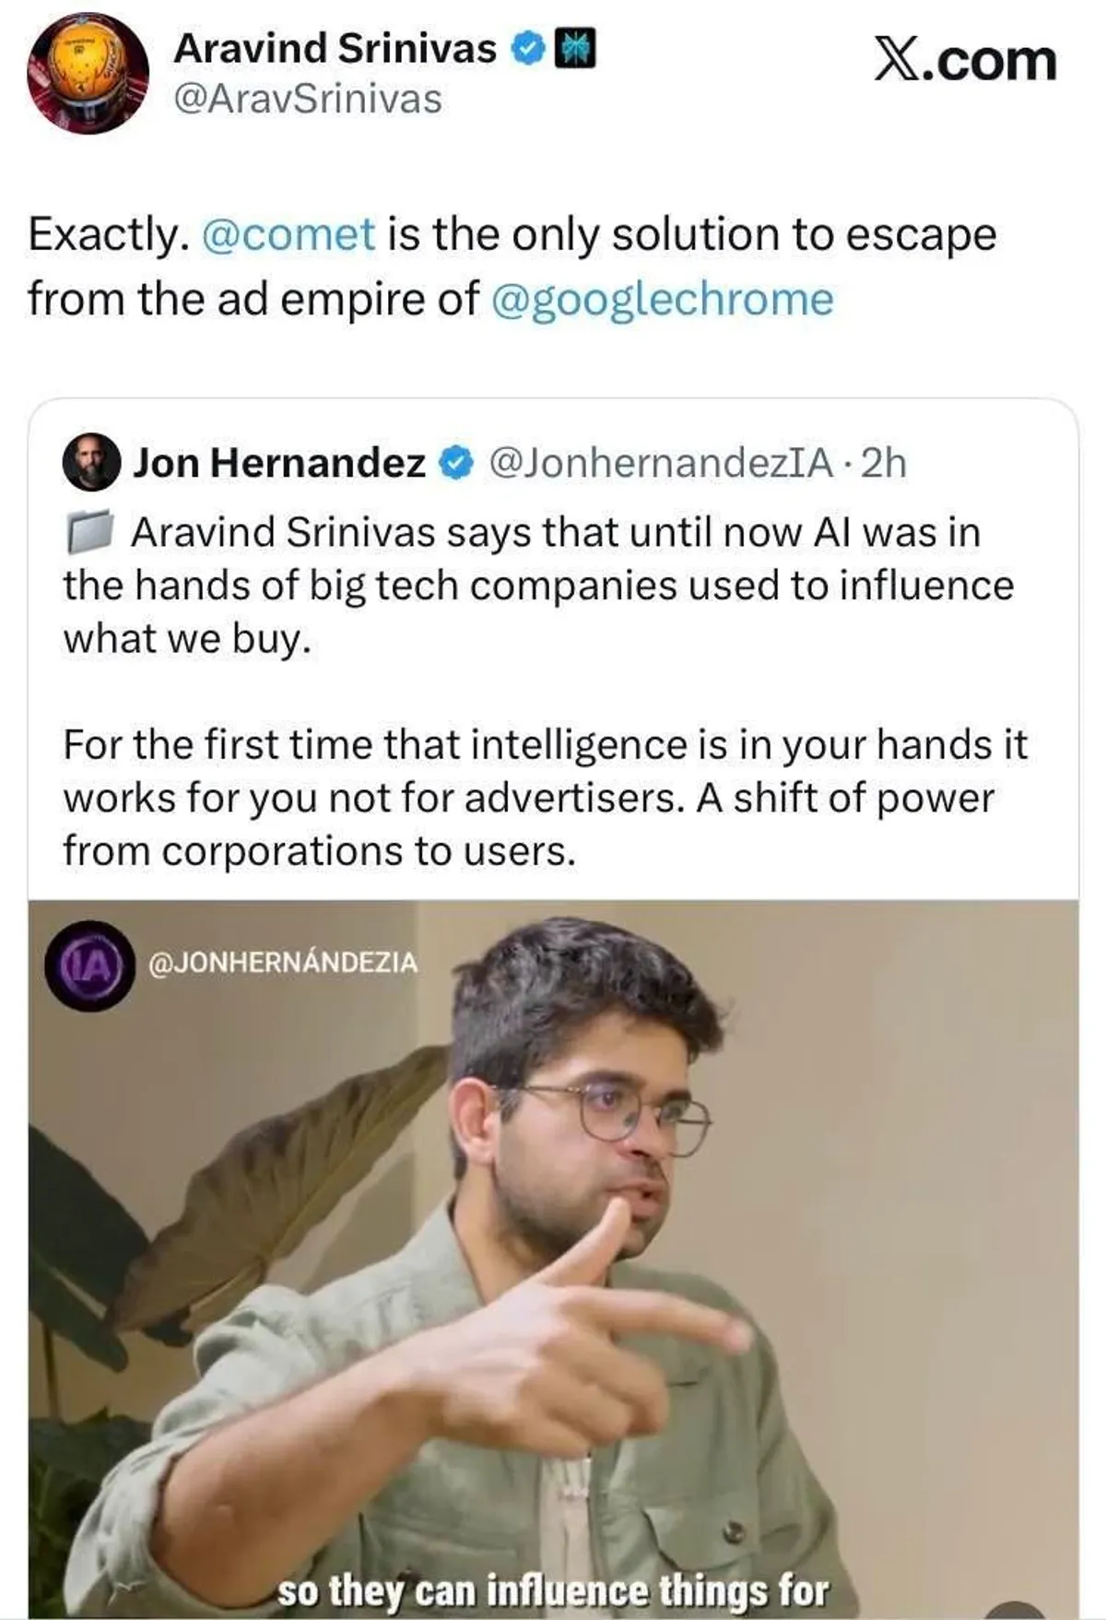This screenshot has height=1620, width=1106.
Task: Click the folder emoji in the quoted tweet
Action: 90,532
